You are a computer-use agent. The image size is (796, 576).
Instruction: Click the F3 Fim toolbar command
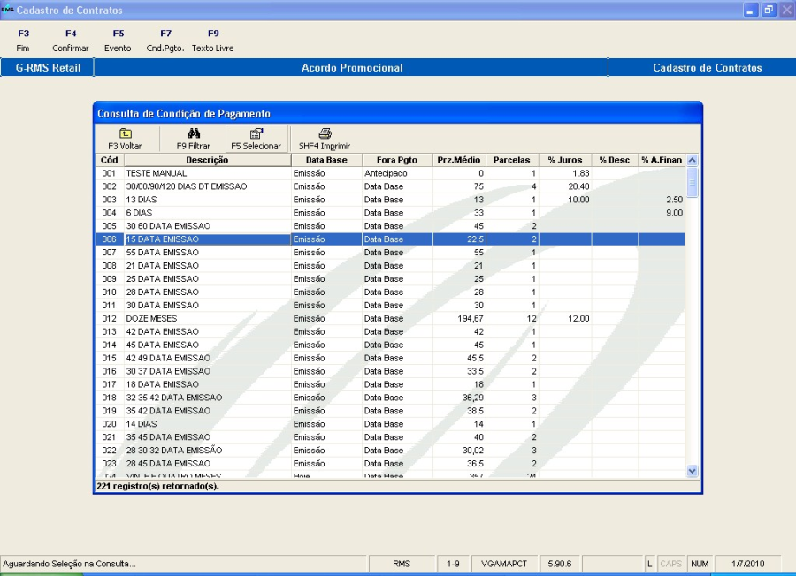23,41
